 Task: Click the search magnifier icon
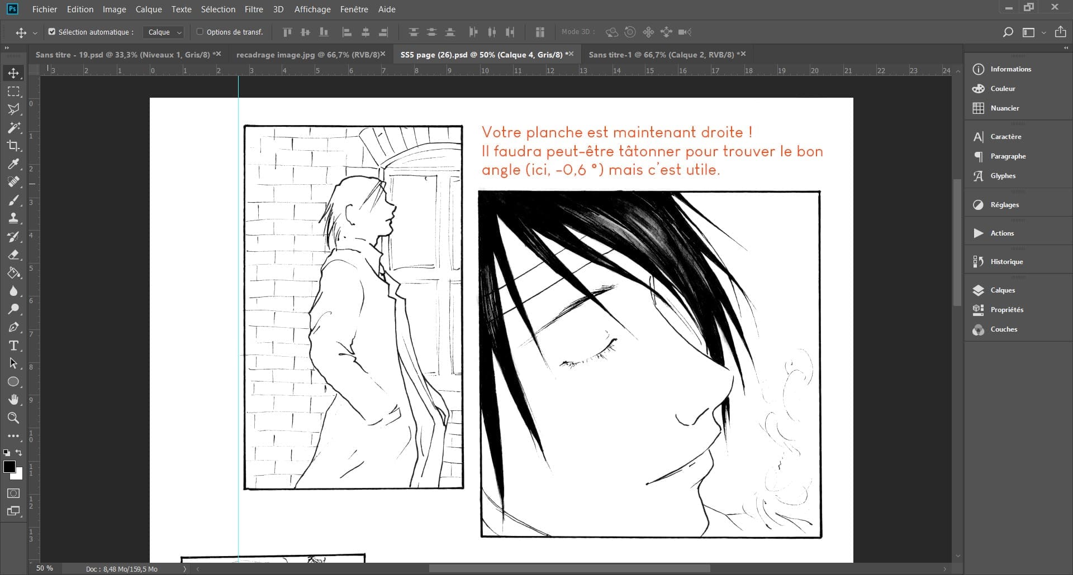pyautogui.click(x=1008, y=32)
